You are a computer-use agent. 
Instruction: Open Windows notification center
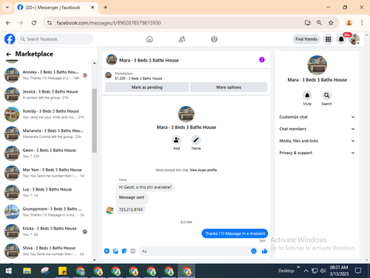click(358, 271)
